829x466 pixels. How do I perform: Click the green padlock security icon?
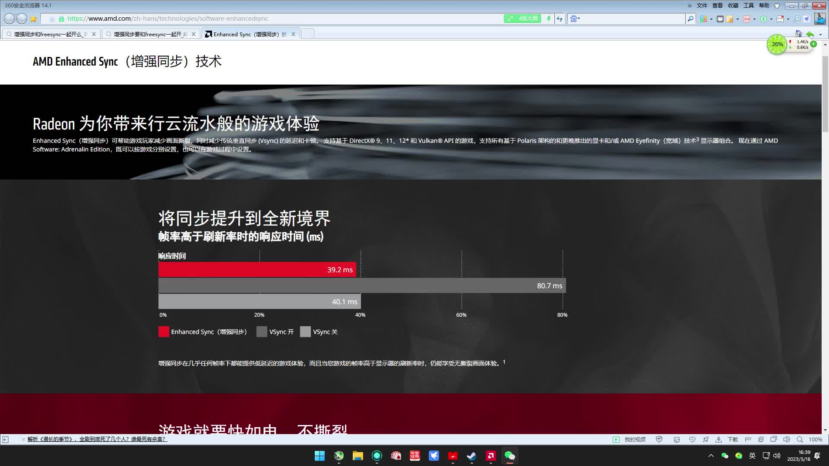(x=61, y=19)
